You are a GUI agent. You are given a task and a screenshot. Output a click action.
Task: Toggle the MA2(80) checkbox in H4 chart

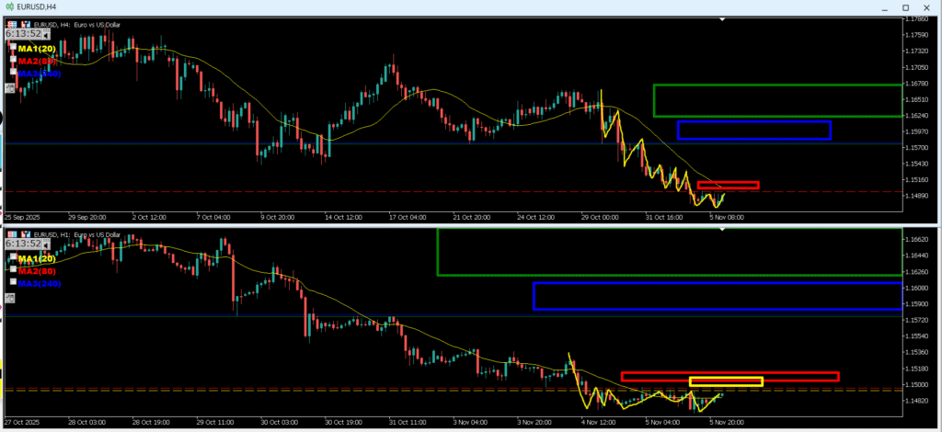[13, 61]
